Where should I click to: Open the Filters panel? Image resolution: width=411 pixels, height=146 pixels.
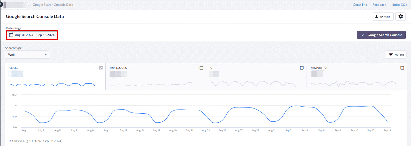coord(396,55)
